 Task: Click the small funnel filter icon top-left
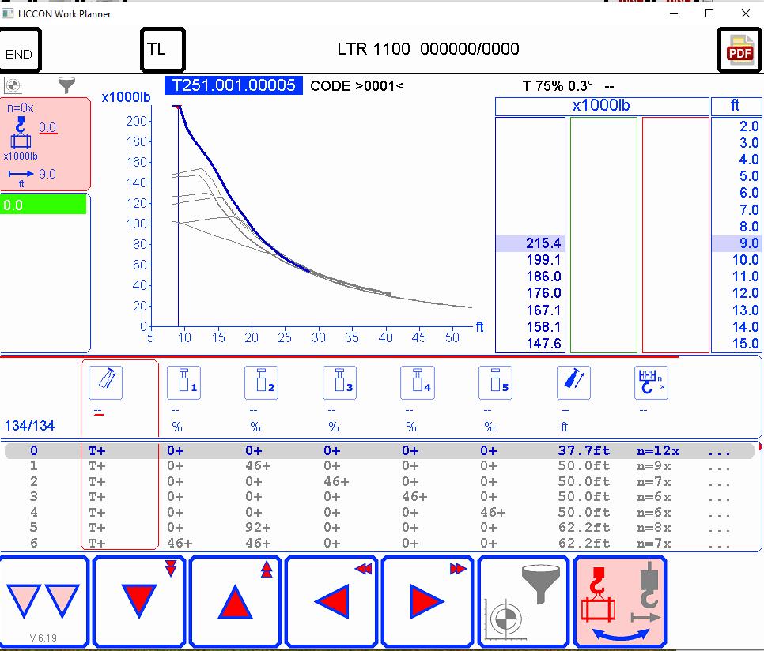point(66,85)
